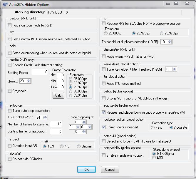Click the AutoGK title bar app icon
The image size is (196, 179).
pos(5,4)
